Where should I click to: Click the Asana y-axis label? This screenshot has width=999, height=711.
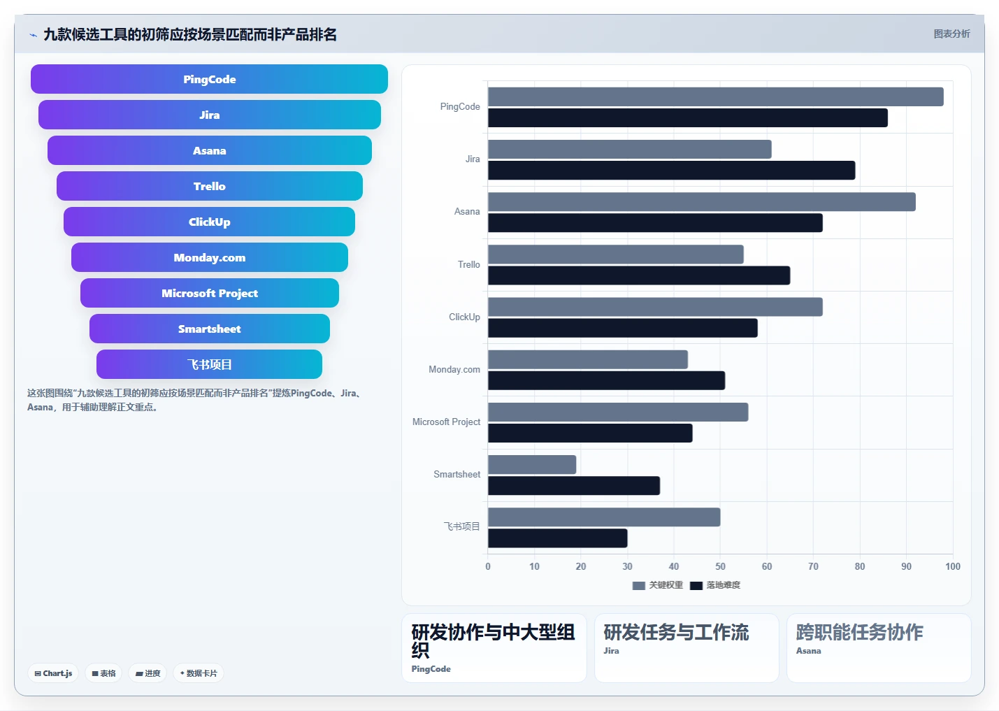pos(467,212)
